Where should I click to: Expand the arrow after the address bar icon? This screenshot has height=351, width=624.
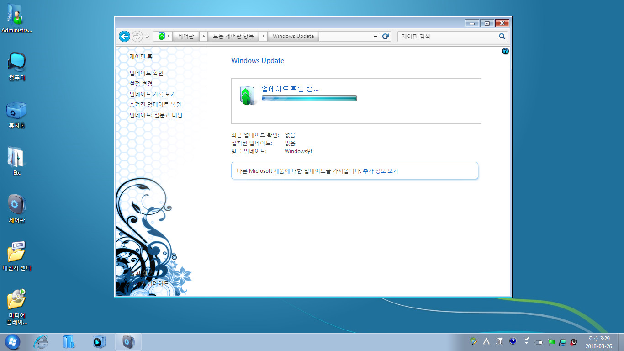click(x=169, y=36)
